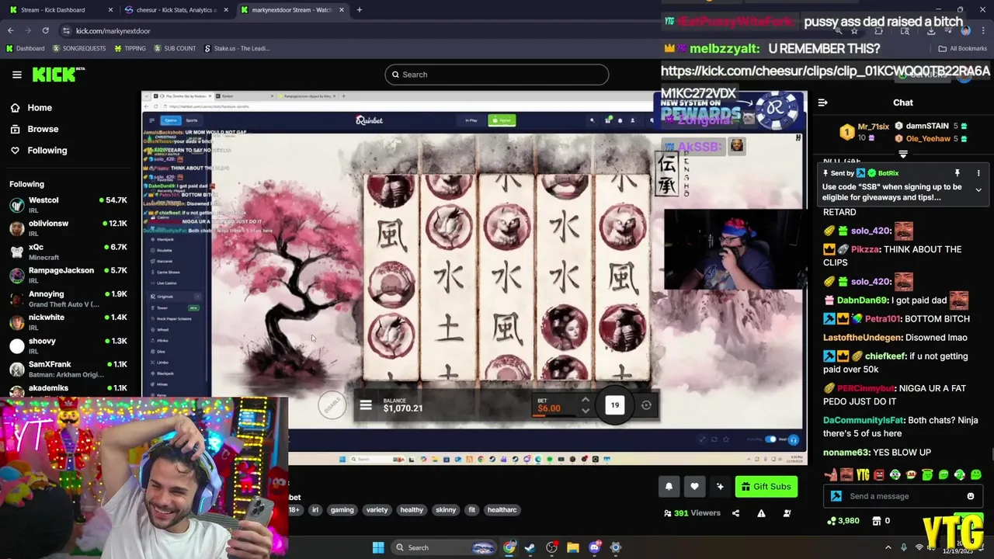Click the slot game hamburger menu
The height and width of the screenshot is (559, 994).
(x=366, y=405)
